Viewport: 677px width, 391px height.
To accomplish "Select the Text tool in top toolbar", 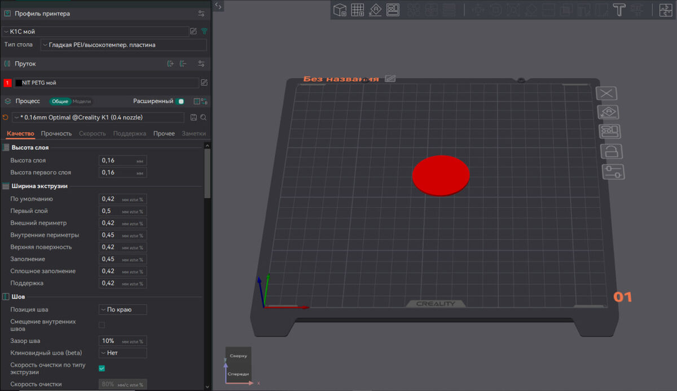I will pos(619,10).
